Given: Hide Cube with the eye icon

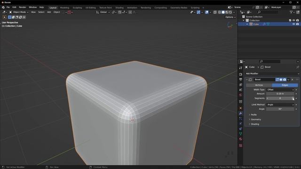Looking at the screenshot, I should point(293,24).
